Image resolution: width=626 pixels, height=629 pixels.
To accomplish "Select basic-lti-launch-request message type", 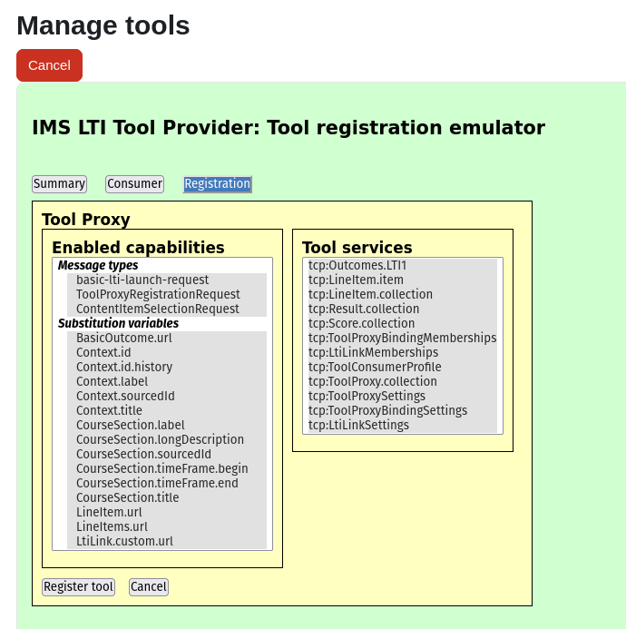I will [x=167, y=280].
